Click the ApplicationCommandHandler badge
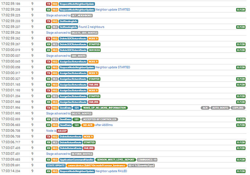Viewport: 250px width, 175px height. pos(77,160)
